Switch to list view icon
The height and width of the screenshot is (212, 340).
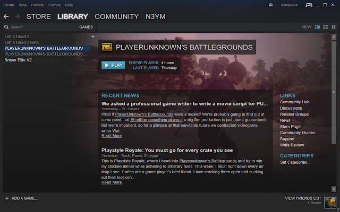click(x=325, y=27)
